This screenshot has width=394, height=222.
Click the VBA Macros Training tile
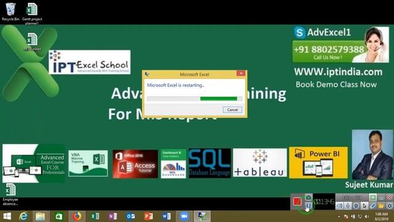88,163
